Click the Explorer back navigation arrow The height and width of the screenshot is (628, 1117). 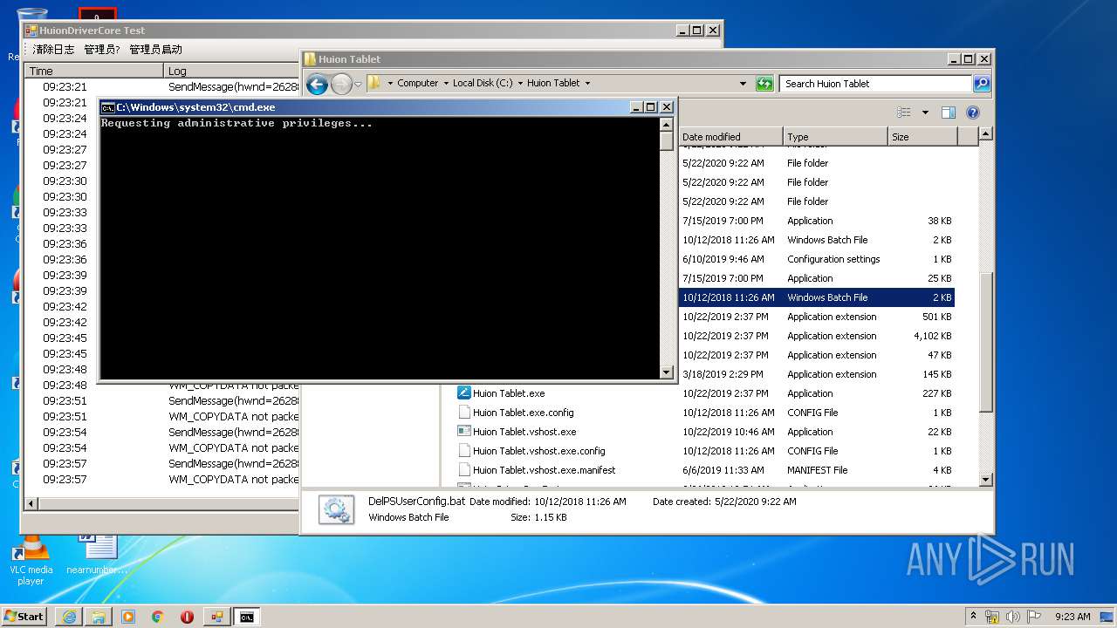tap(317, 84)
